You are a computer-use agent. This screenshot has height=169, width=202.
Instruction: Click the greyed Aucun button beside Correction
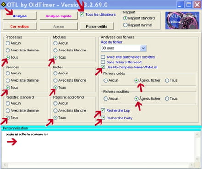coord(59,26)
